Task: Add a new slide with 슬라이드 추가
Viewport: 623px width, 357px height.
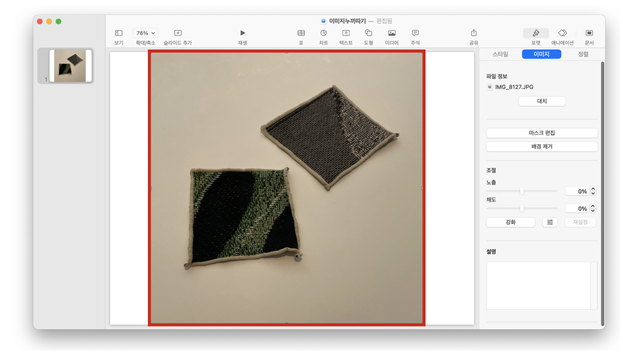Action: pos(178,33)
